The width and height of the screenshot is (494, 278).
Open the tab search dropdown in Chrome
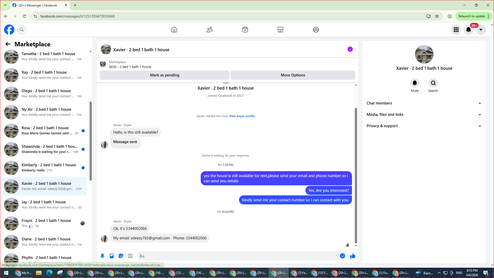click(x=5, y=5)
